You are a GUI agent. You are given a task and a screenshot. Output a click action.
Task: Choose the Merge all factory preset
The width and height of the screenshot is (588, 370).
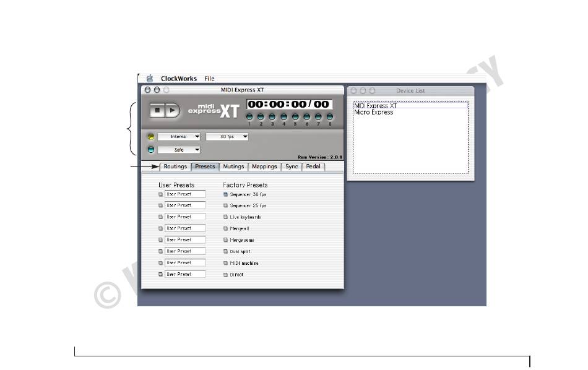coord(225,229)
